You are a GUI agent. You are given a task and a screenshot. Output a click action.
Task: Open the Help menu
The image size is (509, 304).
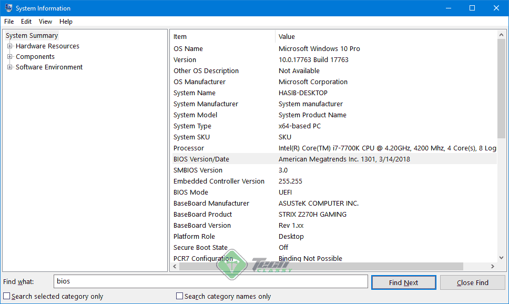click(x=66, y=22)
